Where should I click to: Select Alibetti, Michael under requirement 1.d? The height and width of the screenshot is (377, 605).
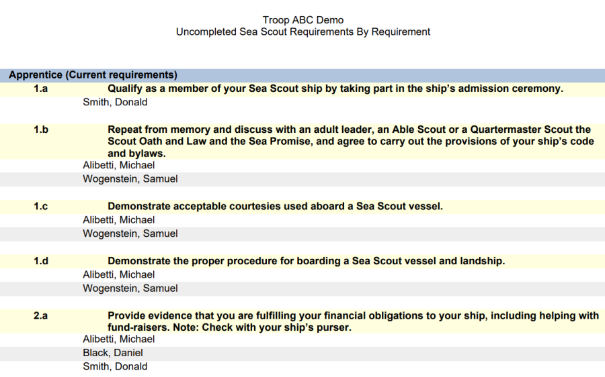(118, 274)
